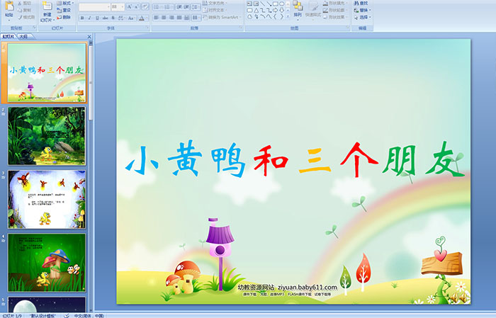The image size is (496, 318).
Task: Click the Find (查找) binoculars icon
Action: pos(364,3)
